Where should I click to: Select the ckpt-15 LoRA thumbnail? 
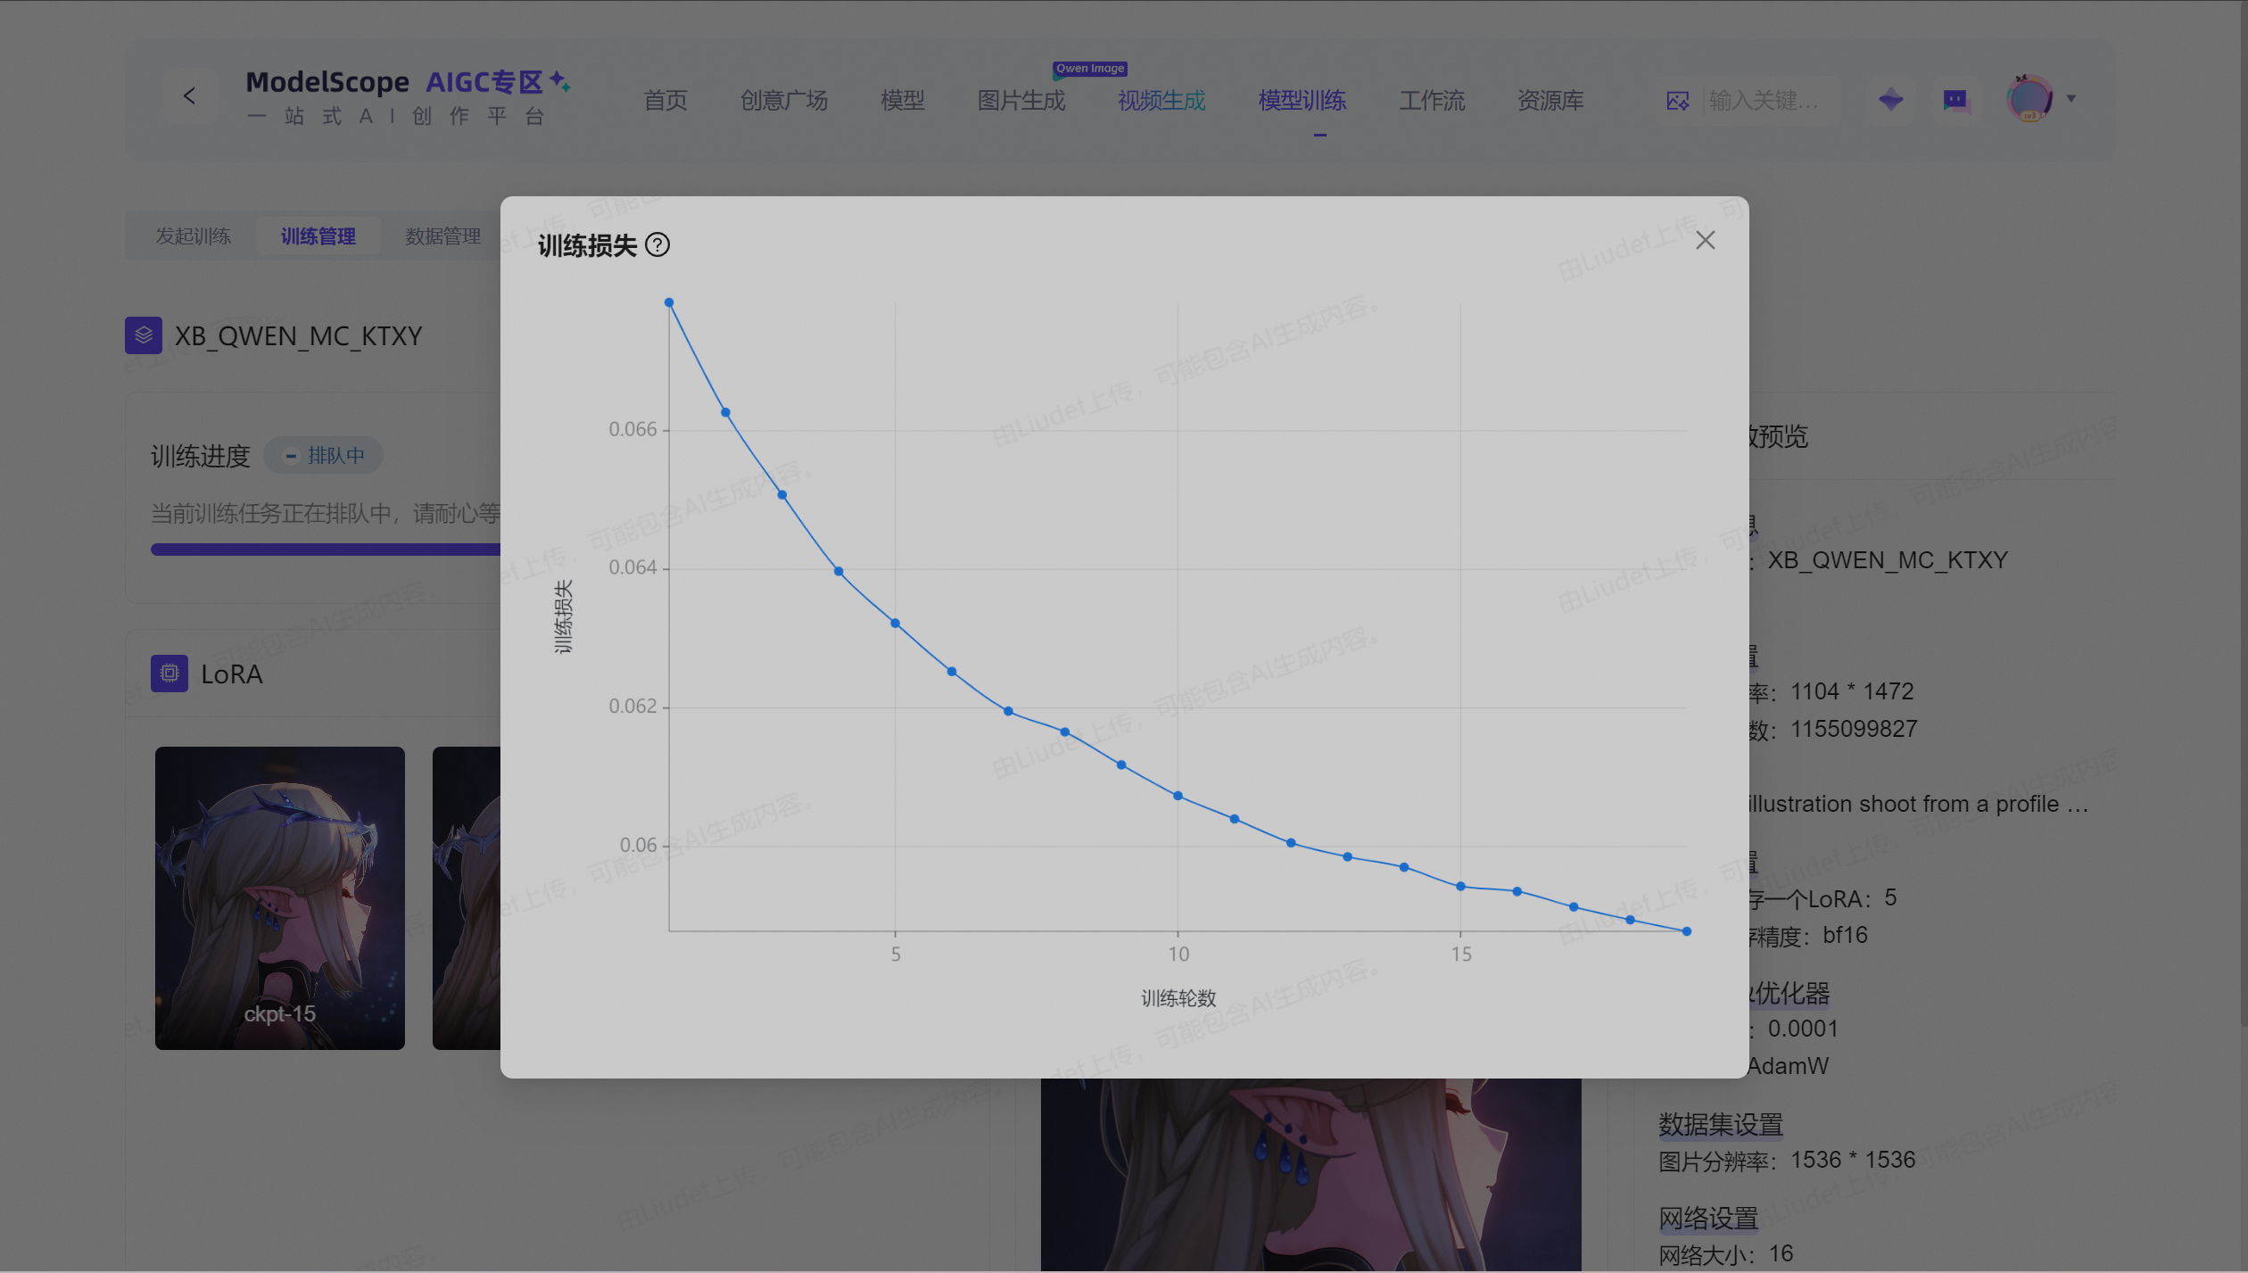280,897
